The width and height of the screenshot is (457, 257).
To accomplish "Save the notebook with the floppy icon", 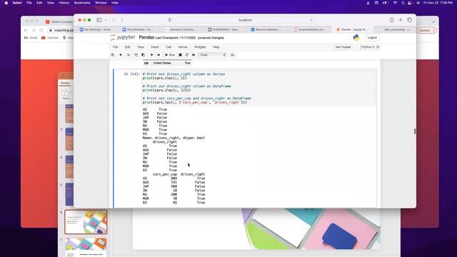I will pyautogui.click(x=113, y=55).
